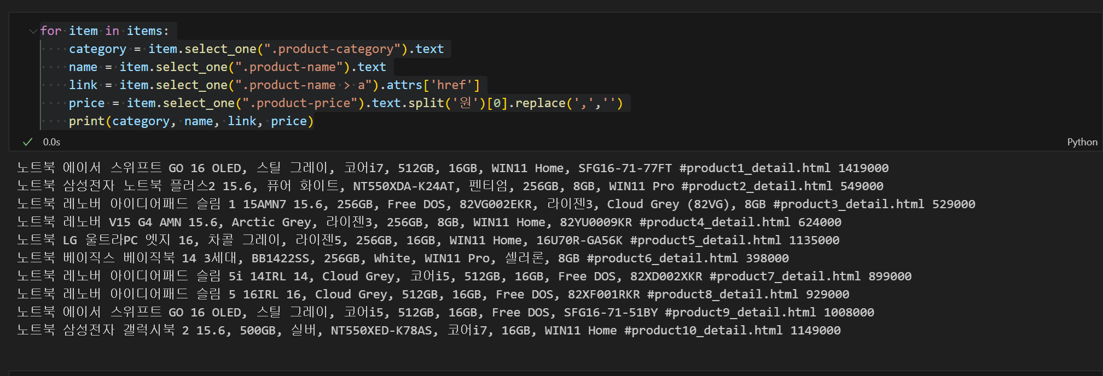
Task: Select output line for LG 울트라PC 엣지 16
Action: coord(428,240)
